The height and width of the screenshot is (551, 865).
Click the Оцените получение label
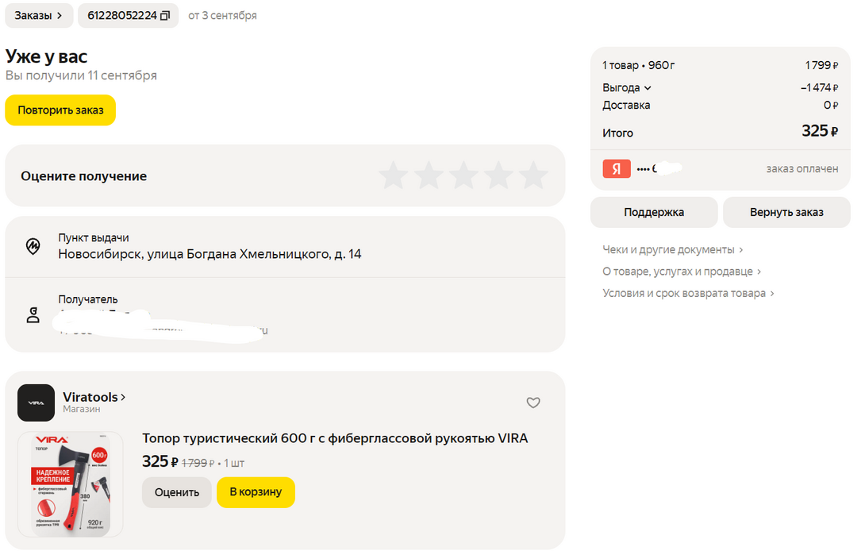click(84, 176)
